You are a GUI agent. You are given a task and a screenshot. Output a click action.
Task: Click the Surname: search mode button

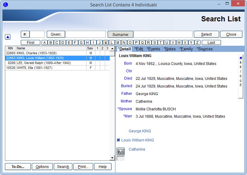[120, 34]
